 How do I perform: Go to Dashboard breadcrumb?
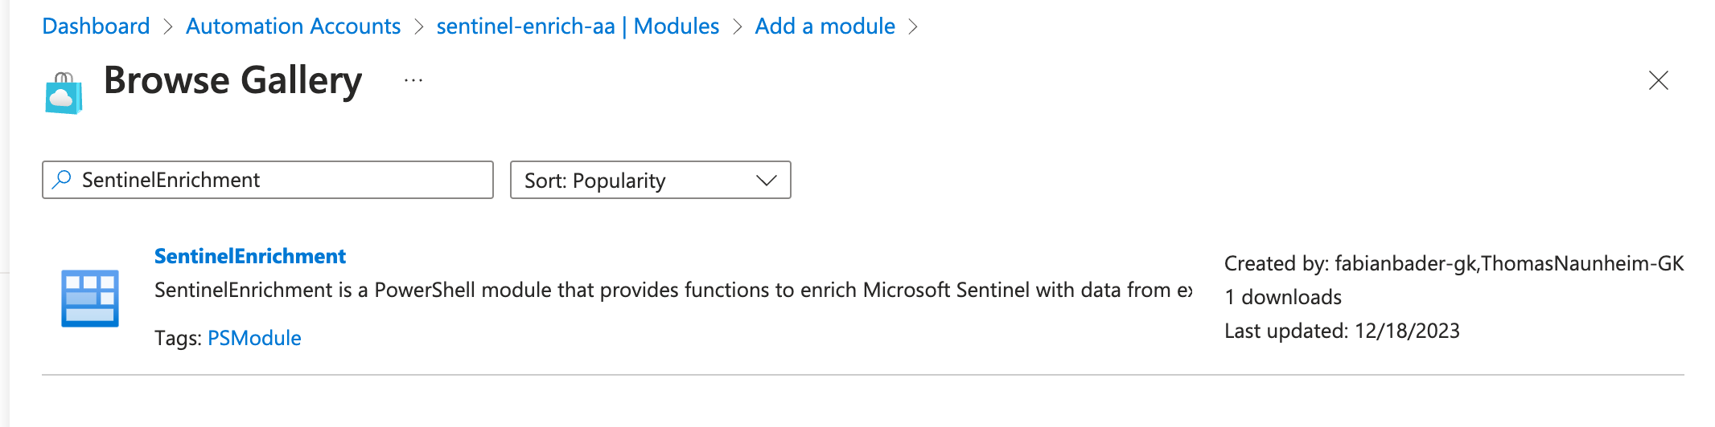(x=96, y=26)
